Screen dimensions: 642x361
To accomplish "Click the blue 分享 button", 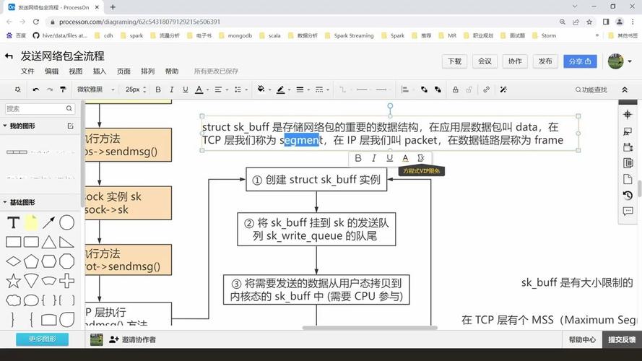I will tap(580, 61).
